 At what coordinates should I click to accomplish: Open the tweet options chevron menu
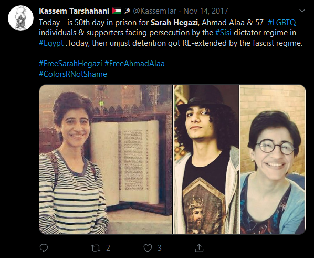(302, 11)
